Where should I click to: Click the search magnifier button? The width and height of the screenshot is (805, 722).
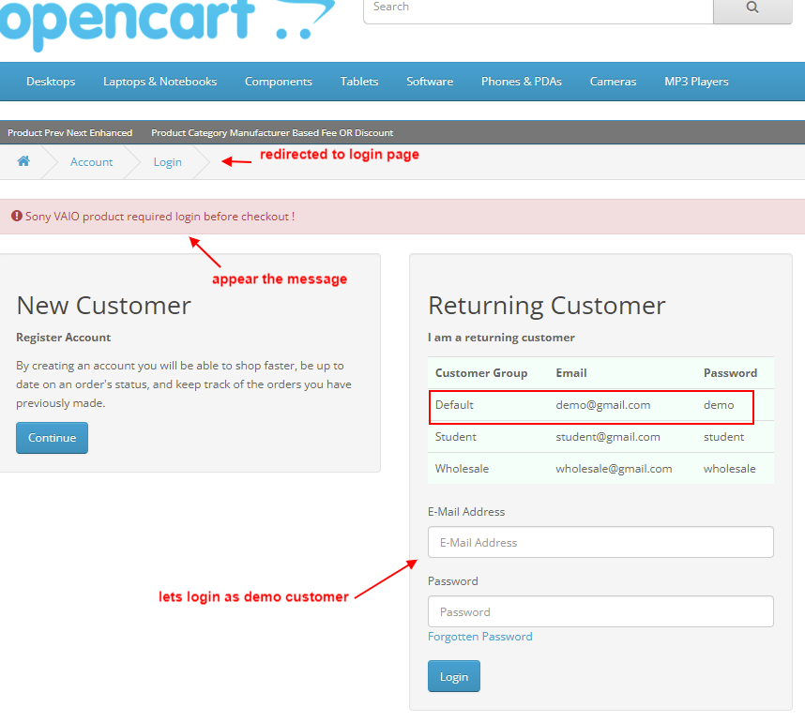(752, 10)
